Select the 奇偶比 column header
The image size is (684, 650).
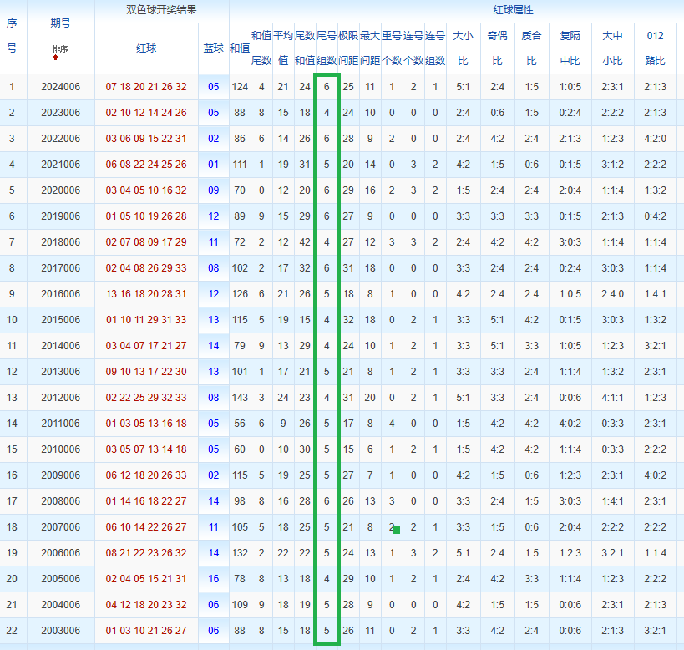coord(497,48)
